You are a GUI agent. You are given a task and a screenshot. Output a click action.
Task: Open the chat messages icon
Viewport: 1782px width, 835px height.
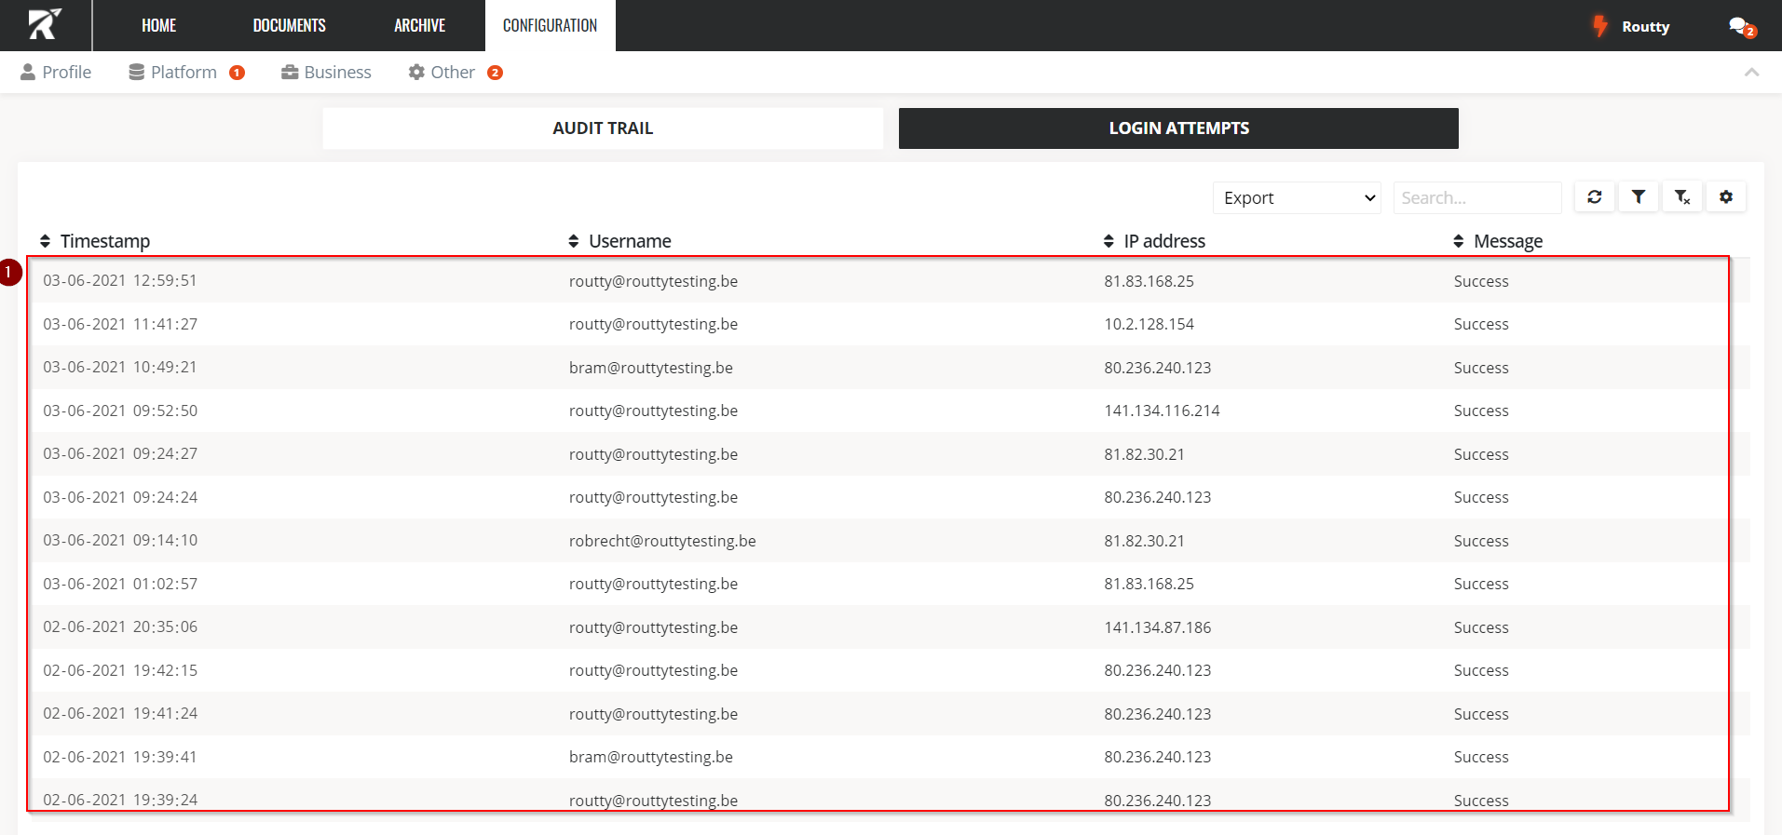tap(1740, 27)
